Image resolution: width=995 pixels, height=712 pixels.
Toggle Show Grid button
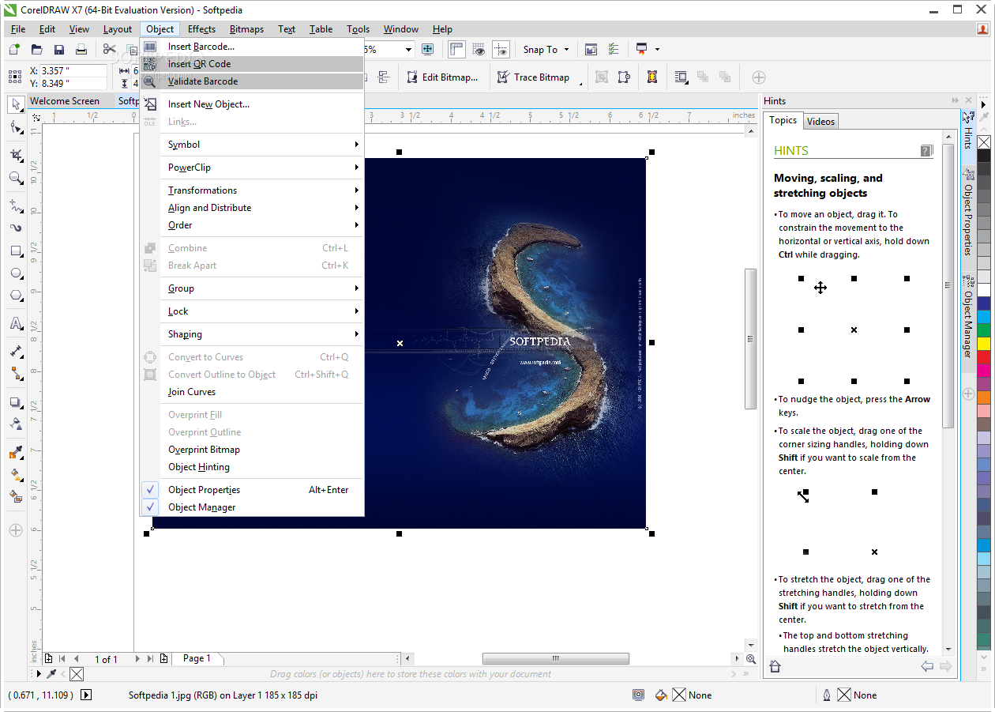point(479,49)
